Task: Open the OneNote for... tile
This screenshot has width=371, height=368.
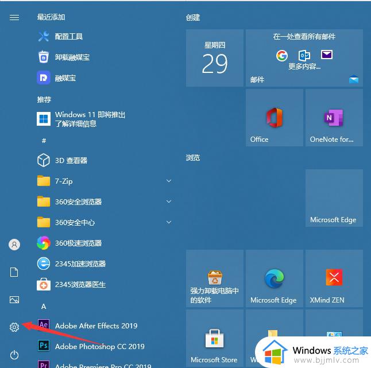Action: click(334, 118)
